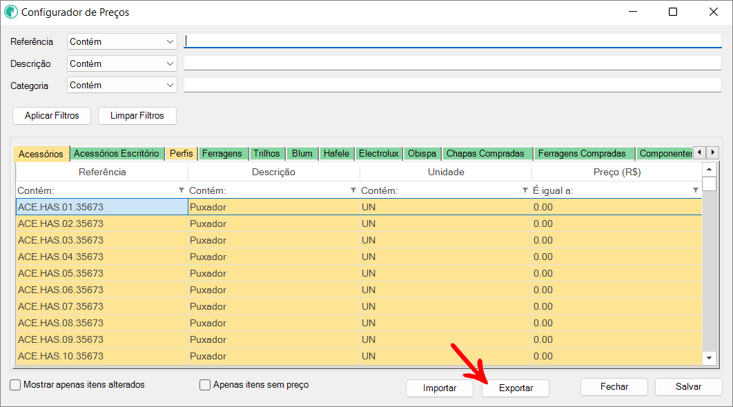Focus the Descrição filter text field

pyautogui.click(x=452, y=63)
